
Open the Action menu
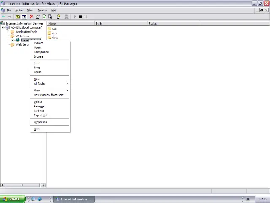click(x=19, y=10)
